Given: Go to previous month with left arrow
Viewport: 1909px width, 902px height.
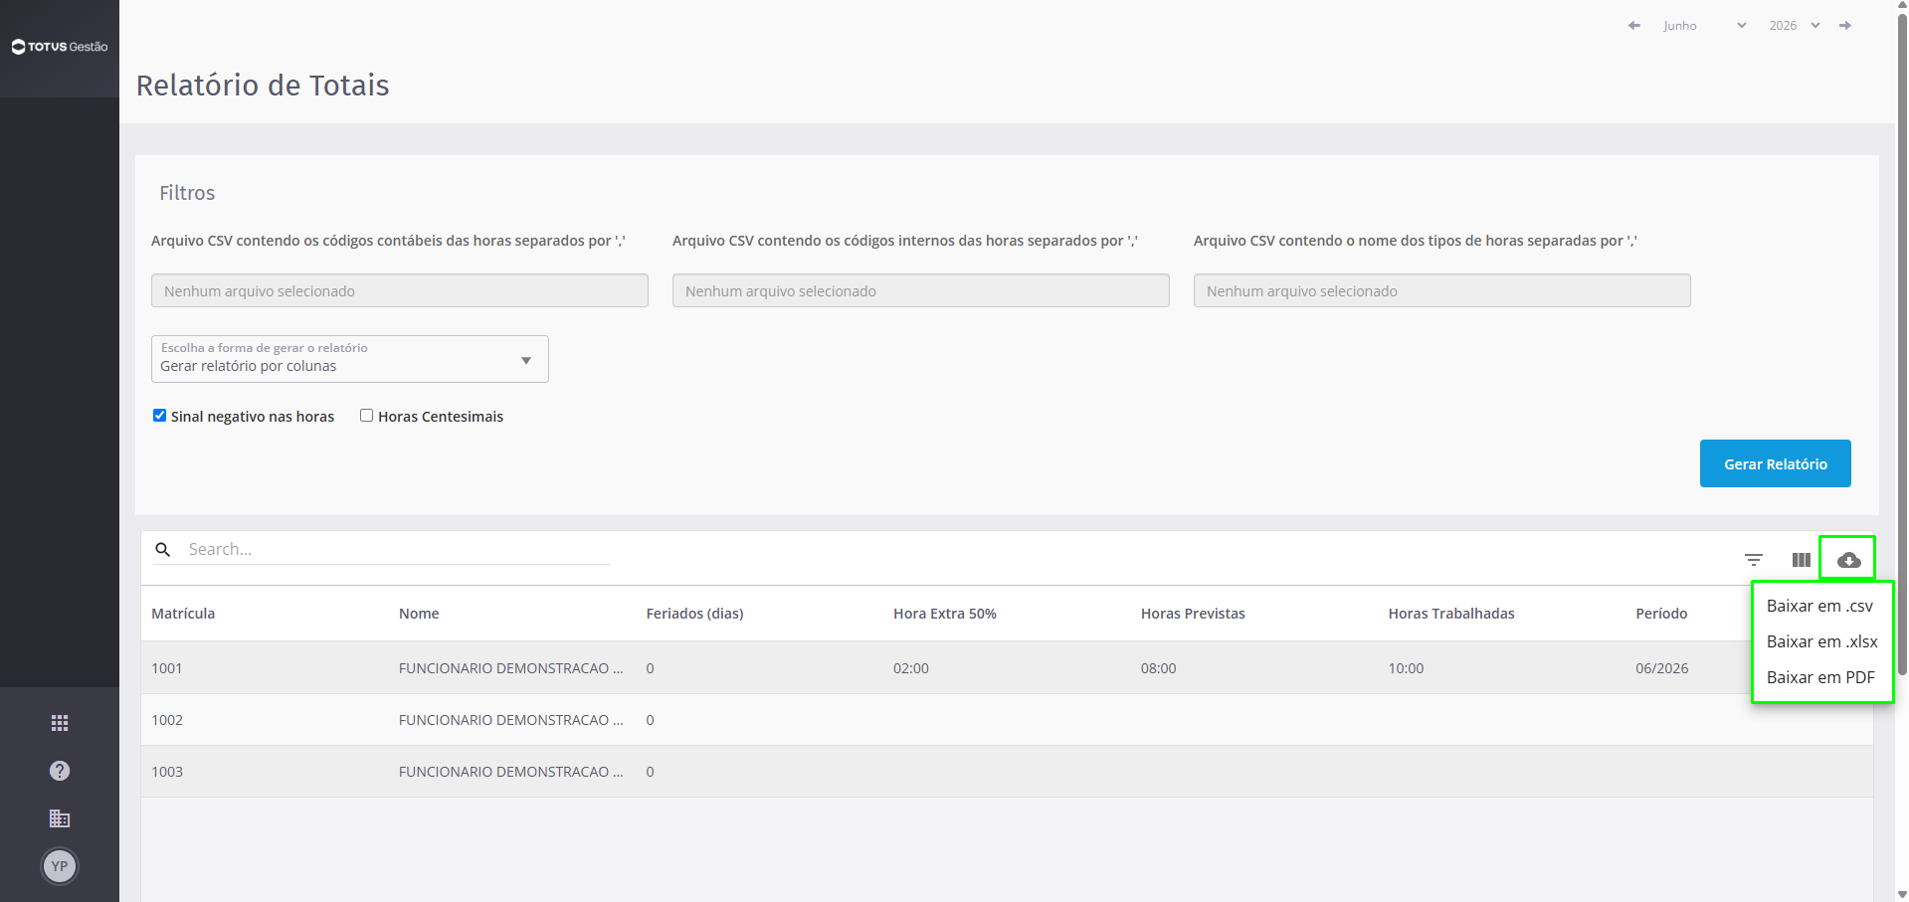Looking at the screenshot, I should (x=1633, y=26).
